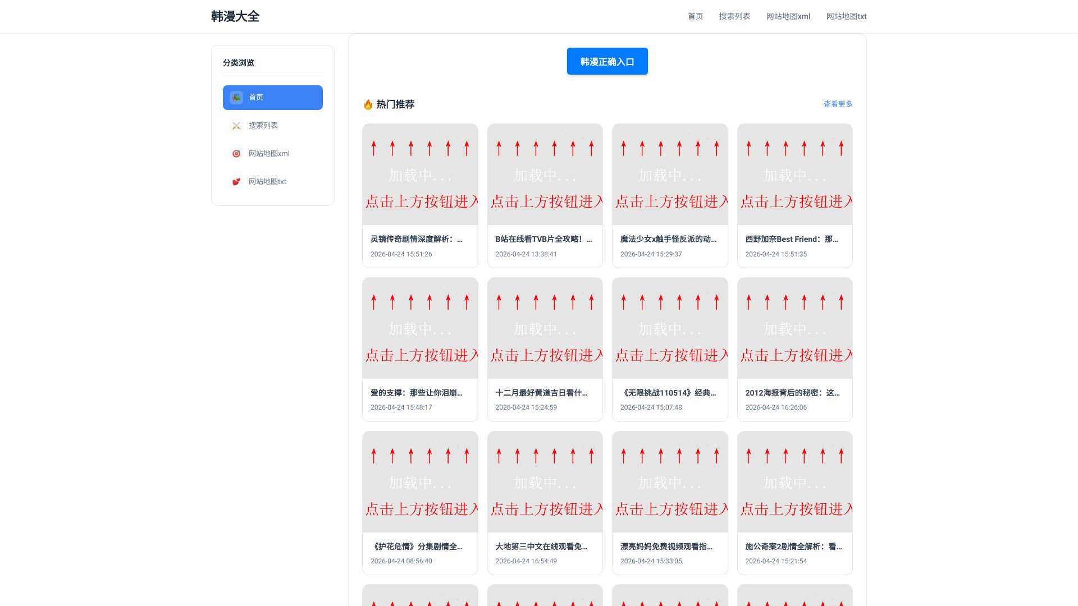Click the thumbnail above 灵镜传奇剧情深度解析

pyautogui.click(x=420, y=175)
